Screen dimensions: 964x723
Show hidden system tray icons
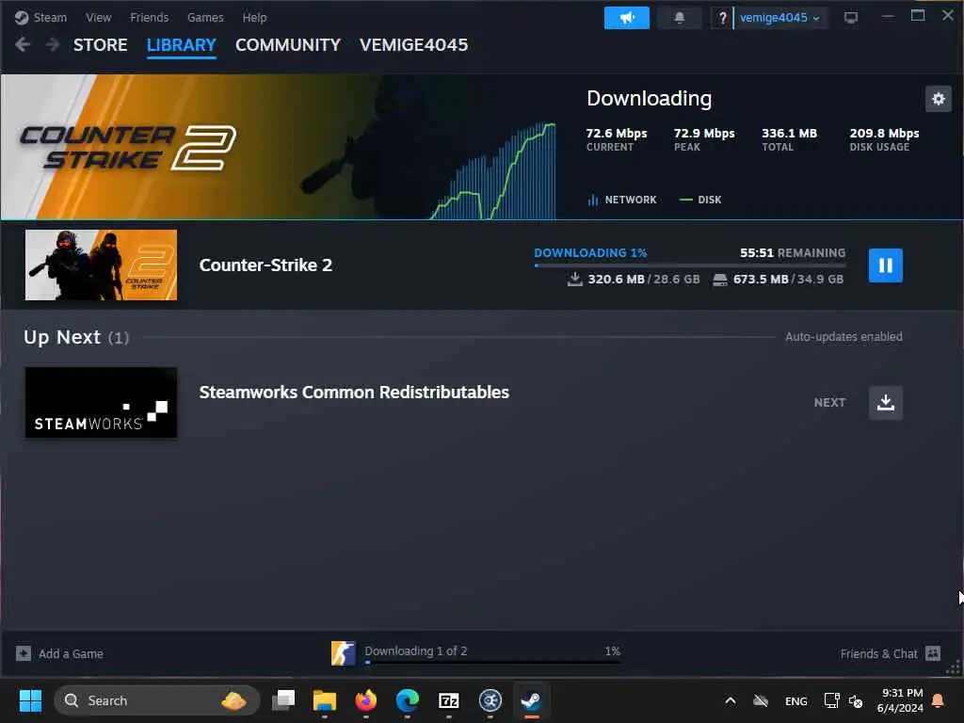click(731, 700)
